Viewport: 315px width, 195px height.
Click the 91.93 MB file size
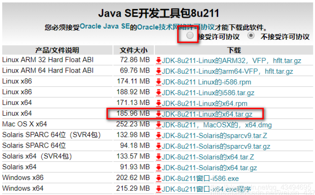coord(135,167)
